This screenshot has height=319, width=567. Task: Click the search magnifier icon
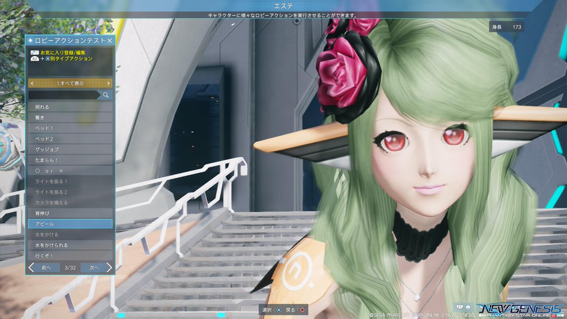106,95
